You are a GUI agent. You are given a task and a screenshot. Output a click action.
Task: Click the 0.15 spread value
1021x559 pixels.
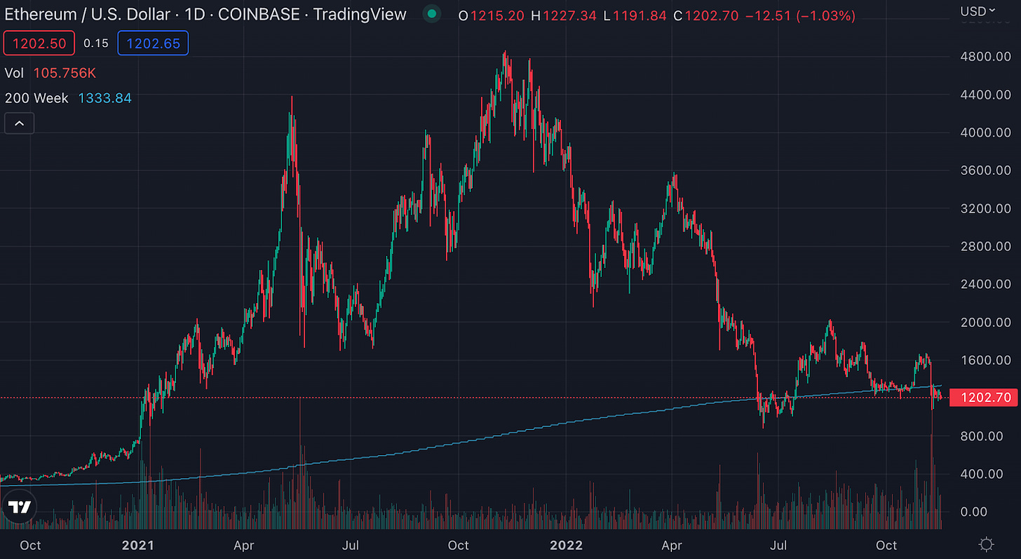pos(96,43)
